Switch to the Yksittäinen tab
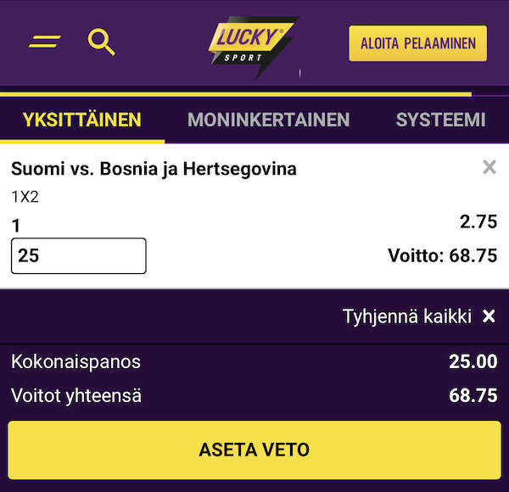 (x=82, y=120)
